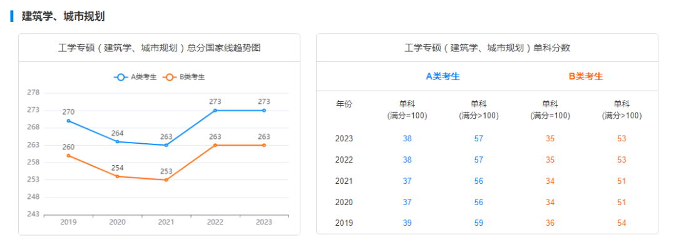The height and width of the screenshot is (247, 676).
Task: Click A类 score 59 in the 2019 row
Action: [479, 223]
